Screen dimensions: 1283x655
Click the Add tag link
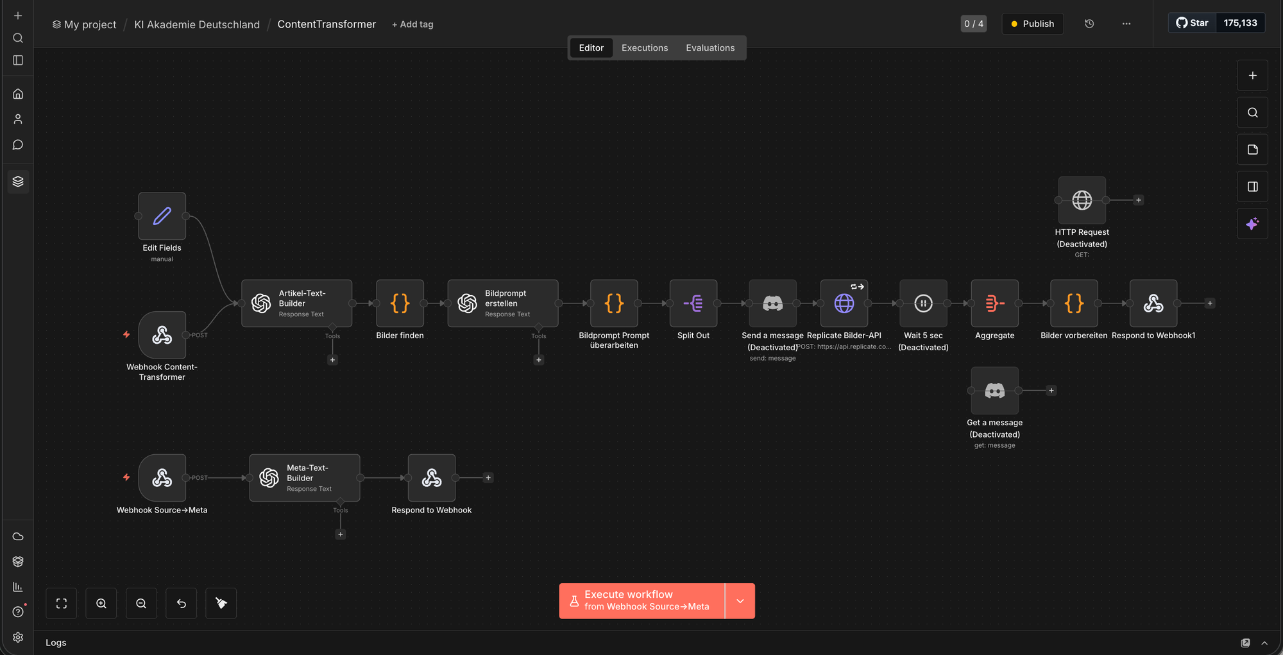(x=412, y=24)
